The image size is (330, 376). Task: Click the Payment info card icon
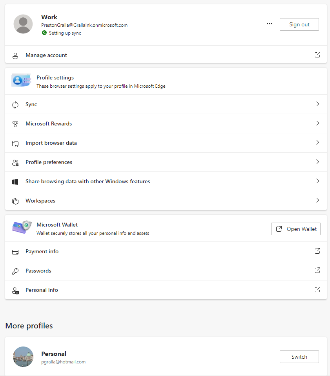[x=15, y=251]
